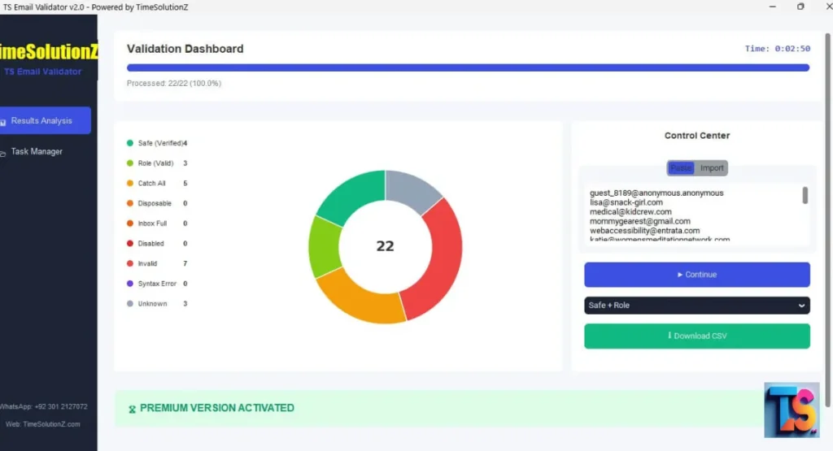Click the Download CSV button
The width and height of the screenshot is (833, 451).
(697, 336)
